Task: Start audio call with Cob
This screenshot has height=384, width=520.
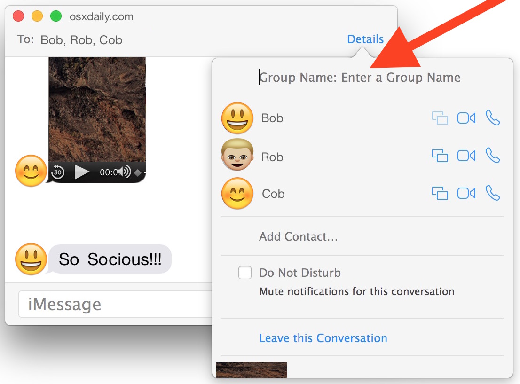Action: tap(493, 193)
